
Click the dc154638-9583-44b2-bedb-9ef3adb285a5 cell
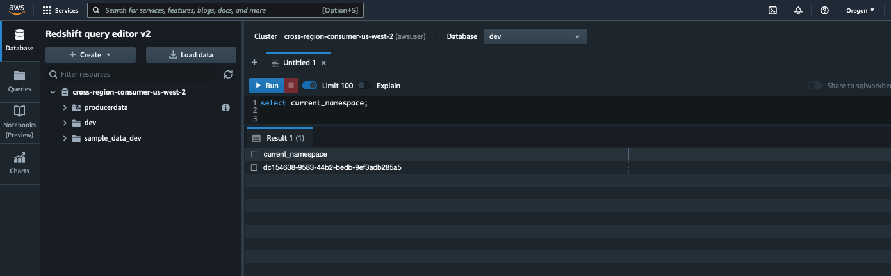[x=332, y=167]
